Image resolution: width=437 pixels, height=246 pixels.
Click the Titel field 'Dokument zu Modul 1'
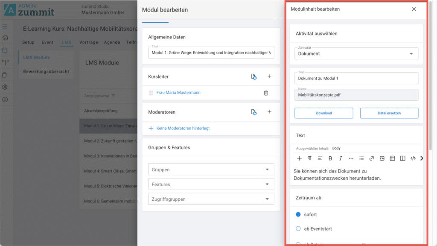pos(356,78)
